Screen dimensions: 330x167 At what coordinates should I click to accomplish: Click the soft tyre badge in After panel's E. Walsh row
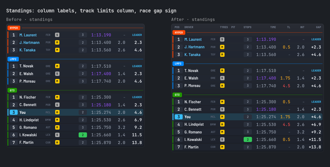(222, 78)
